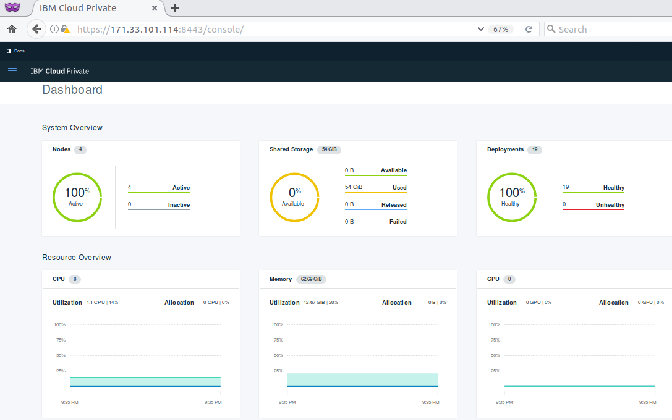
Task: Click the Released storage row
Action: pyautogui.click(x=376, y=205)
